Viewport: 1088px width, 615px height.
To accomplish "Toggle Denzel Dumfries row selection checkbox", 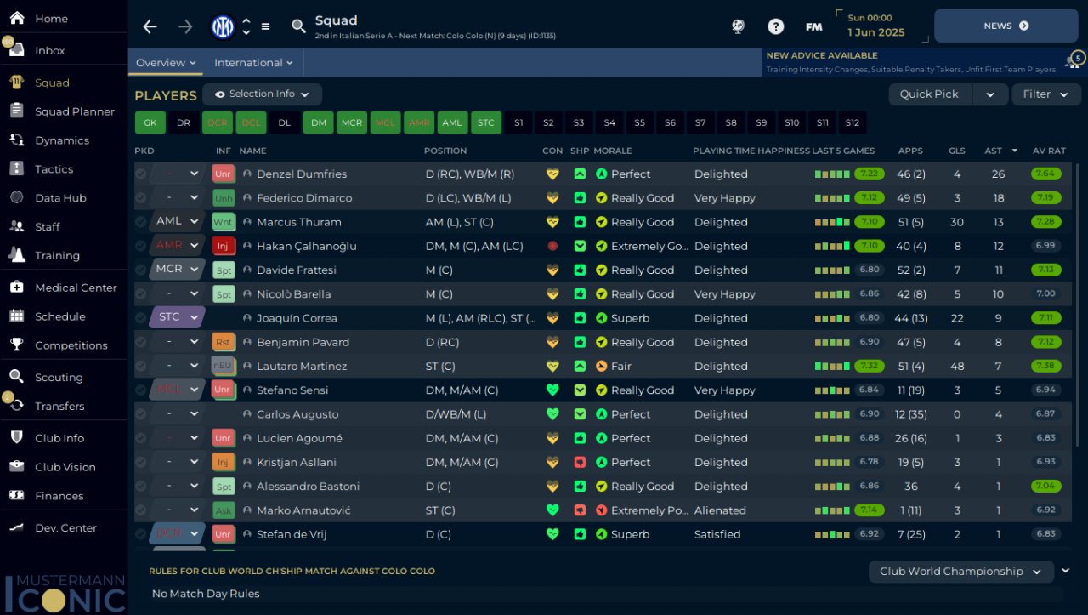I will (x=141, y=174).
